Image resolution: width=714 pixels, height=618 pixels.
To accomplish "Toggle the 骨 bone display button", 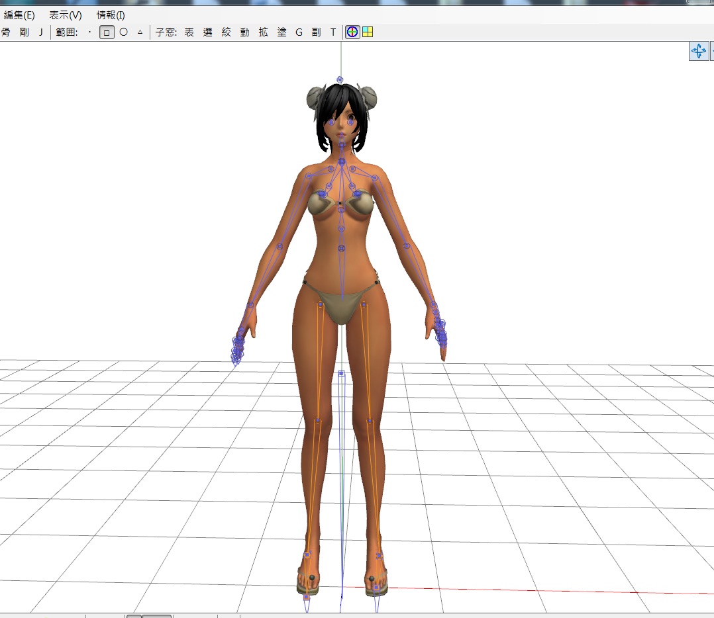I will pos(5,32).
